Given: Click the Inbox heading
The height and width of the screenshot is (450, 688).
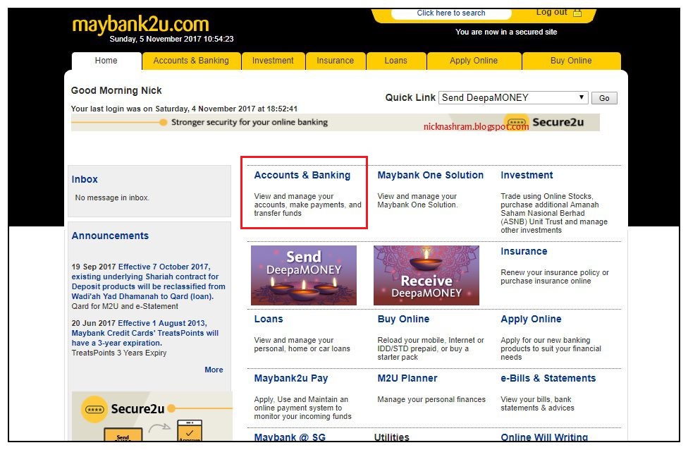Looking at the screenshot, I should point(85,180).
